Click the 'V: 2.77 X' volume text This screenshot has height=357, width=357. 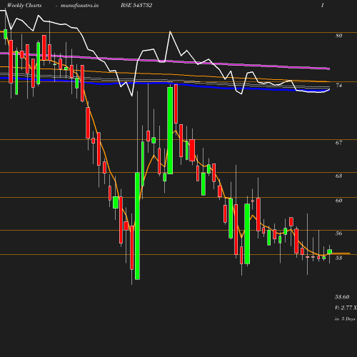(346, 308)
